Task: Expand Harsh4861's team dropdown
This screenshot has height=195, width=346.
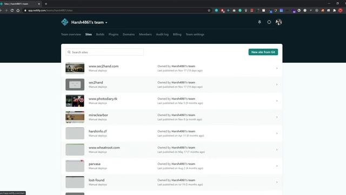Action: tap(89, 22)
